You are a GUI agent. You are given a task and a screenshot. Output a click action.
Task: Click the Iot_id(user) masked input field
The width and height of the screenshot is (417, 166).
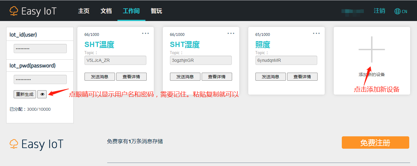click(x=40, y=49)
